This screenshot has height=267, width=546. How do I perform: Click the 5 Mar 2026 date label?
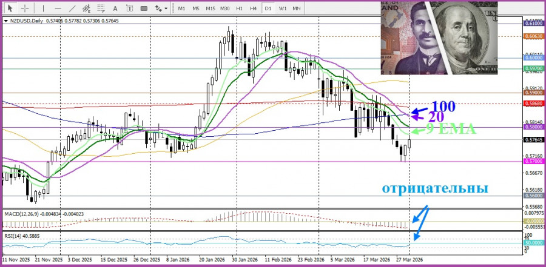[343, 260]
